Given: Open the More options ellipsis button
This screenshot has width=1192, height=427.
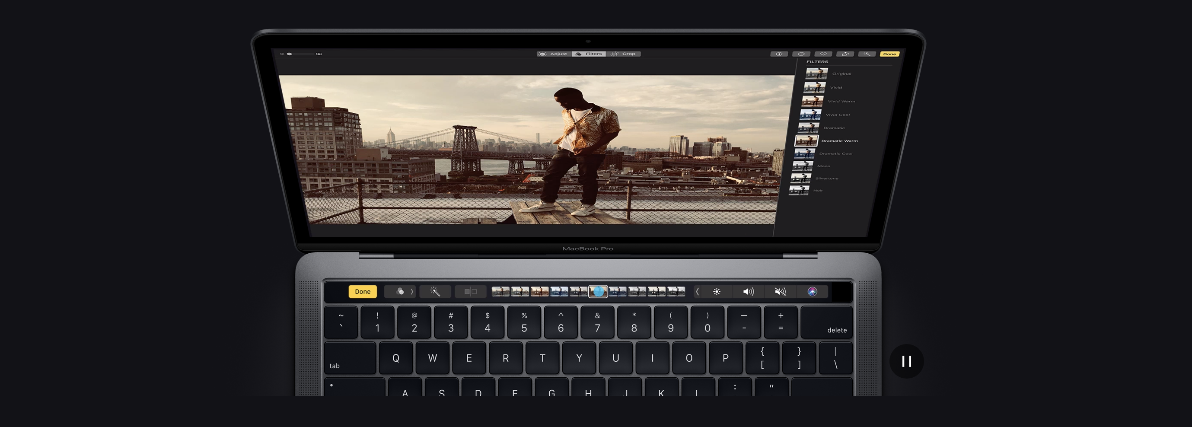Looking at the screenshot, I should tap(801, 54).
